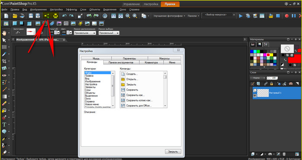Click the Закрыть button in dialog
Screen dimensions: 302x160
(x=173, y=151)
